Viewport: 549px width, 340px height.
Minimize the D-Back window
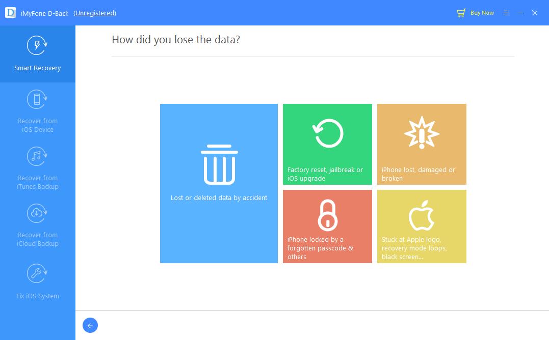point(520,13)
